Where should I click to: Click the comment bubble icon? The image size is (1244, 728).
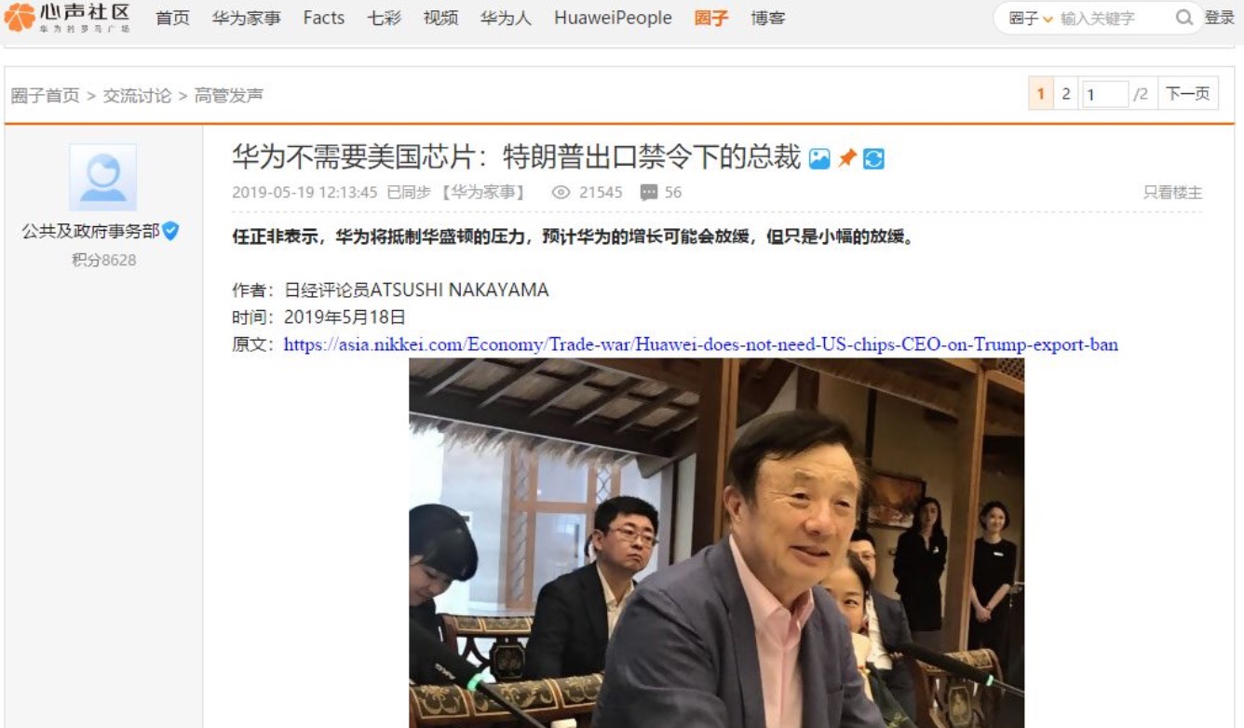pos(649,193)
